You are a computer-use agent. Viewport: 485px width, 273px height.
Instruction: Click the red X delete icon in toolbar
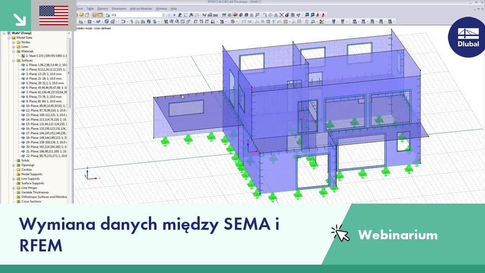[282, 15]
